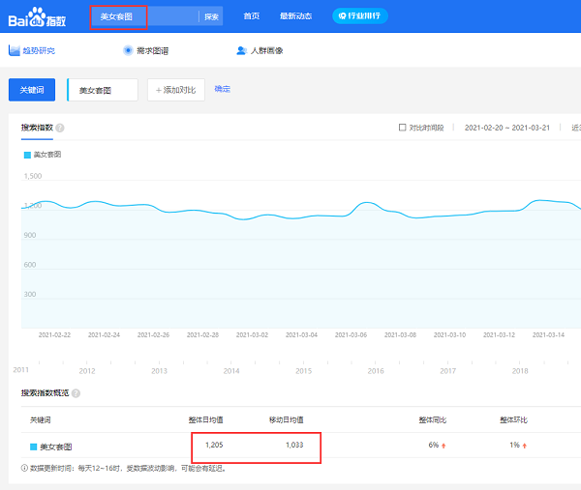Click the 美女套图 keyword input field

tap(103, 90)
